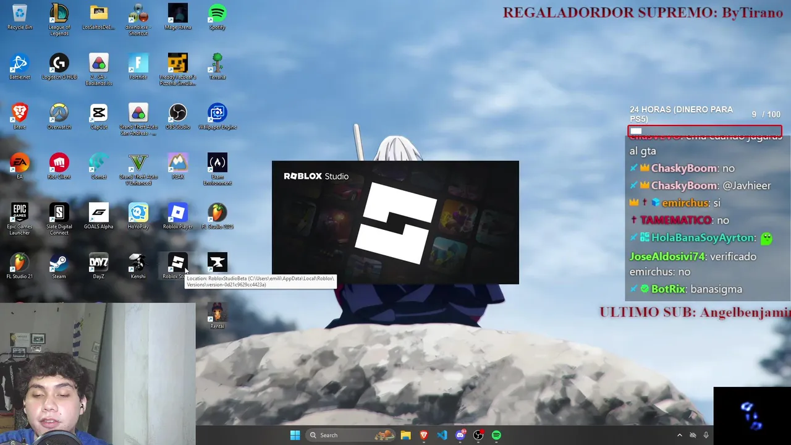Select the PEAK desktop shortcut
Viewport: 791px width, 445px height.
178,167
